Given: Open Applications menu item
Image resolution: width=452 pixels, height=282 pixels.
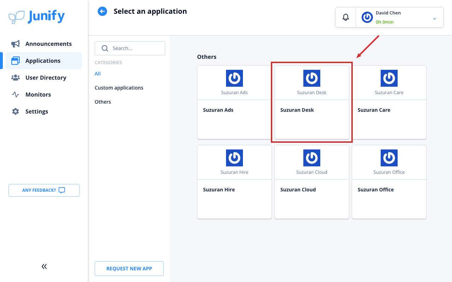Looking at the screenshot, I should (x=44, y=61).
